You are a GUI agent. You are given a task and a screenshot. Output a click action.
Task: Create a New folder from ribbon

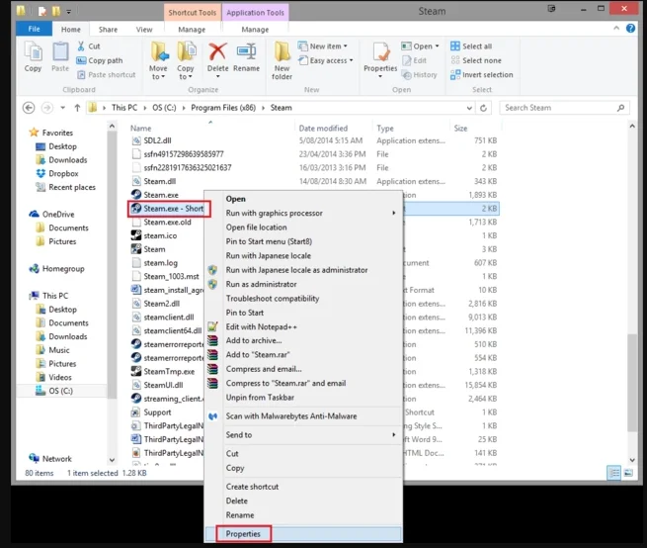[x=283, y=60]
